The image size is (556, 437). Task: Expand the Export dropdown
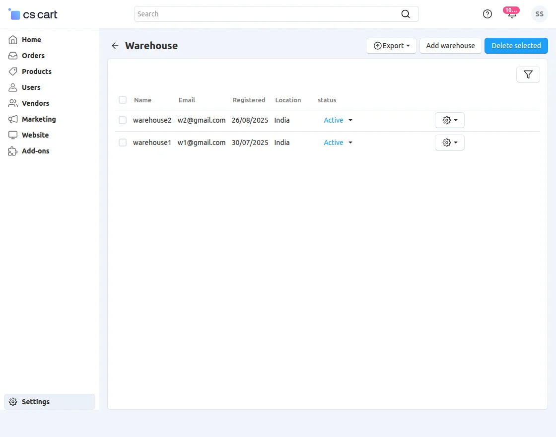click(x=391, y=46)
